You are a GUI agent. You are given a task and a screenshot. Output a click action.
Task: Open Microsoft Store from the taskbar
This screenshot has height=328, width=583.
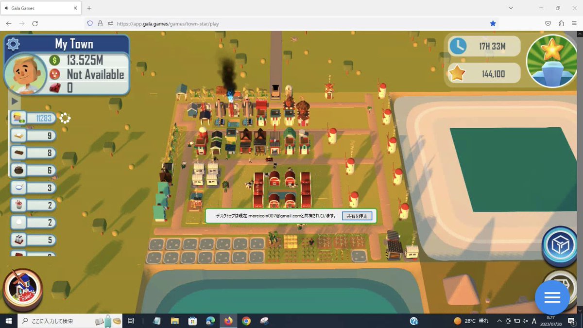192,321
